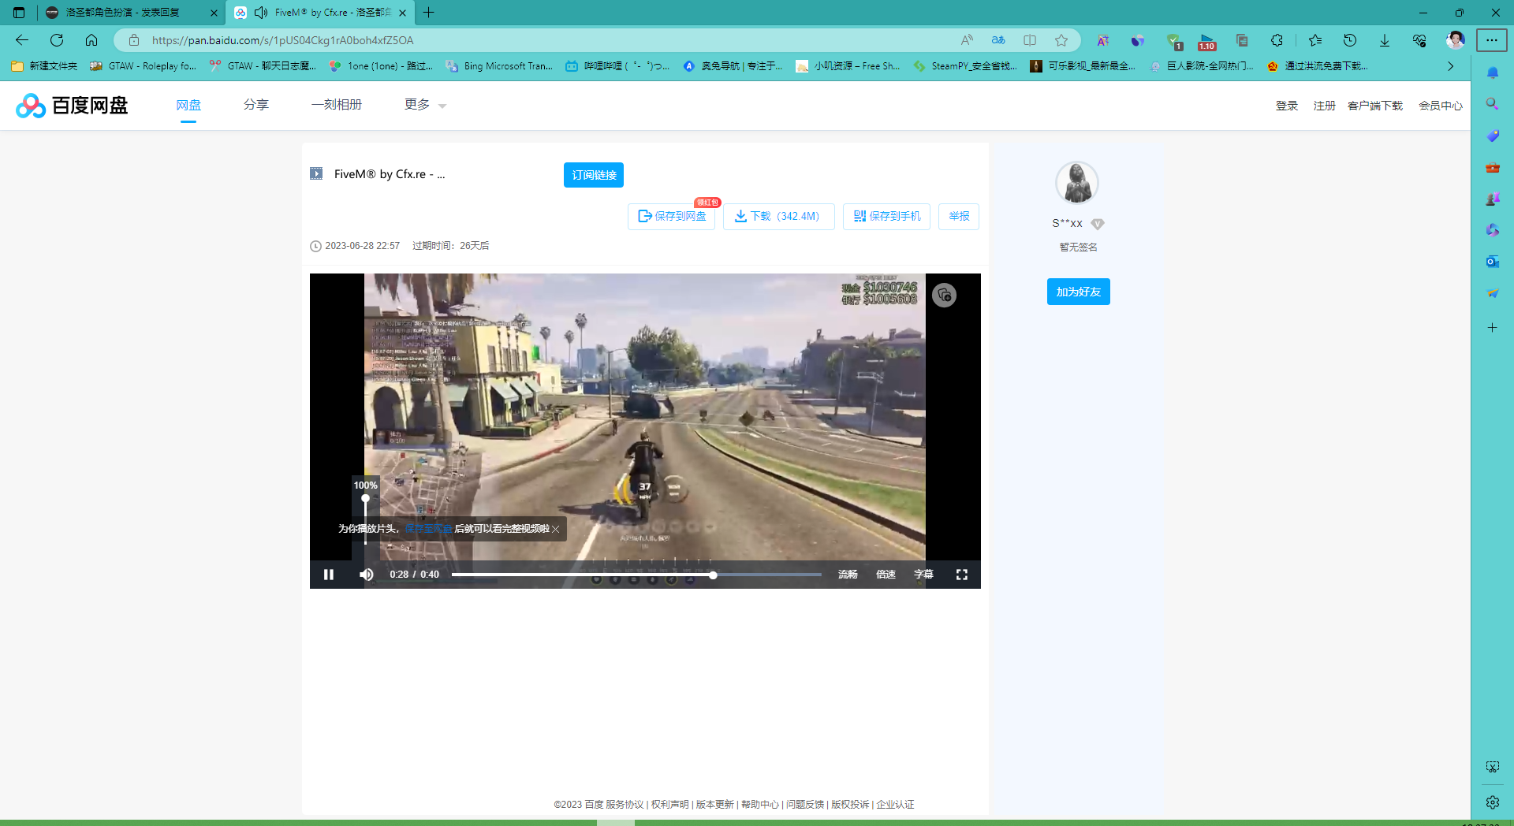Open the 字幕 subtitle options
The height and width of the screenshot is (826, 1514).
tap(923, 575)
